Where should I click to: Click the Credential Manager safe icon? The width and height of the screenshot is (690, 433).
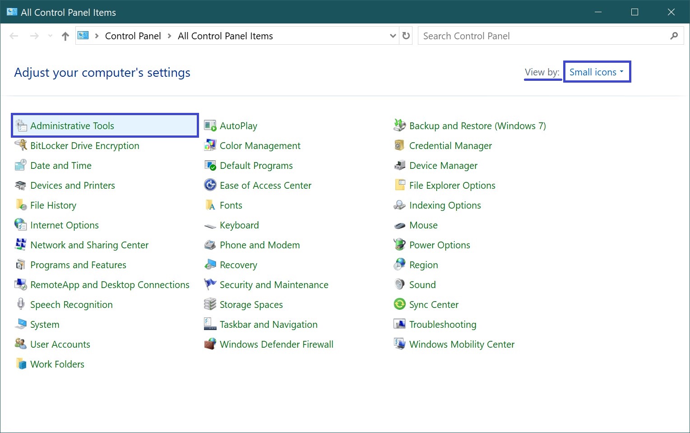400,145
